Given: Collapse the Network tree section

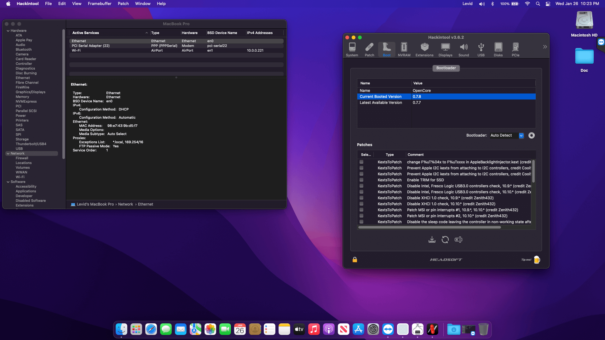Looking at the screenshot, I should point(8,154).
